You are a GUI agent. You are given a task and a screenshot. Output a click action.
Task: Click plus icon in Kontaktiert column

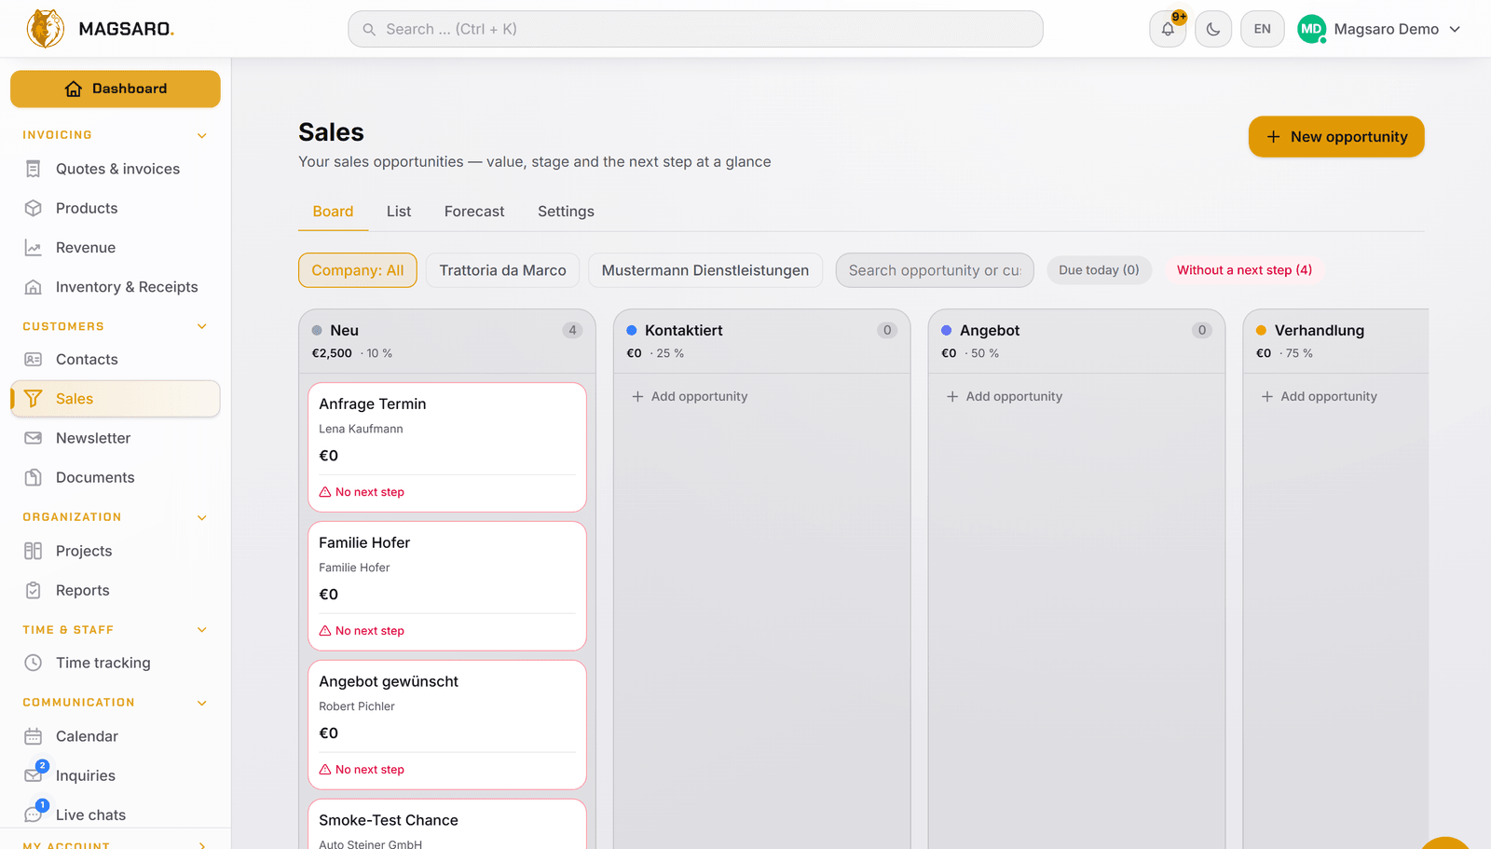point(637,396)
